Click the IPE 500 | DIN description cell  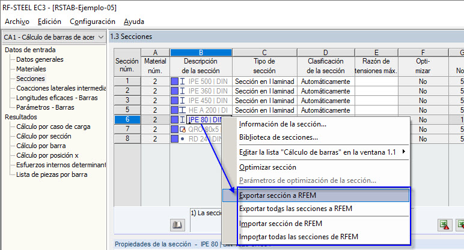208,81
